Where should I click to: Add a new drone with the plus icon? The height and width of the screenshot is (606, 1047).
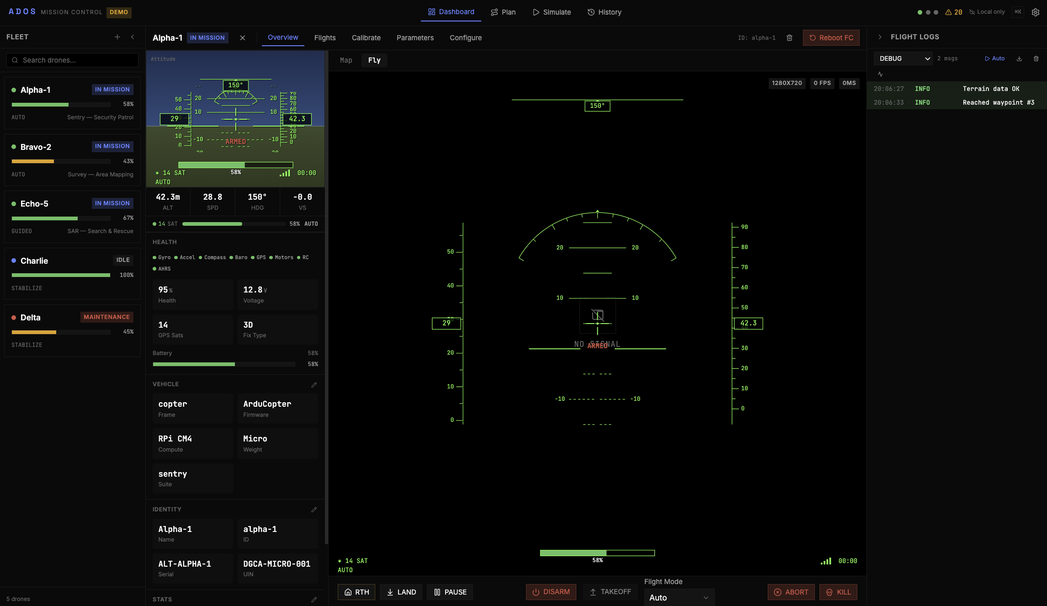117,37
